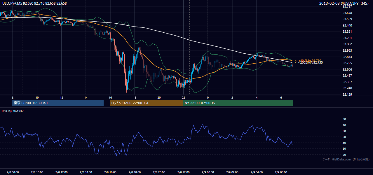Image resolution: width=373 pixels, height=175 pixels.
Task: Click the hour label 2 under the chart
Action: 232,97
